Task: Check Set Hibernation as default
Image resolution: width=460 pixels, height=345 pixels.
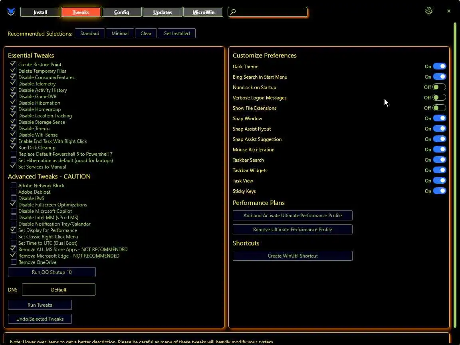Action: 13,160
